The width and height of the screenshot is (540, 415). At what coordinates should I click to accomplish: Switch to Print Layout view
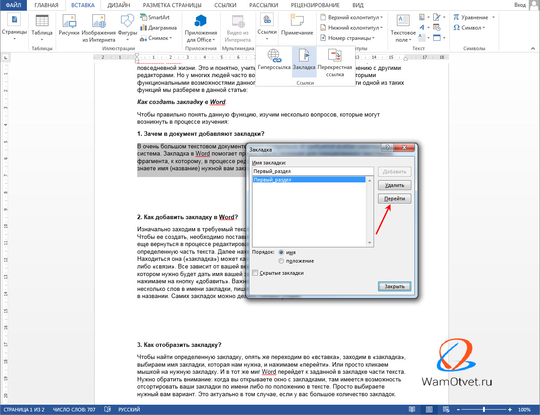click(429, 410)
